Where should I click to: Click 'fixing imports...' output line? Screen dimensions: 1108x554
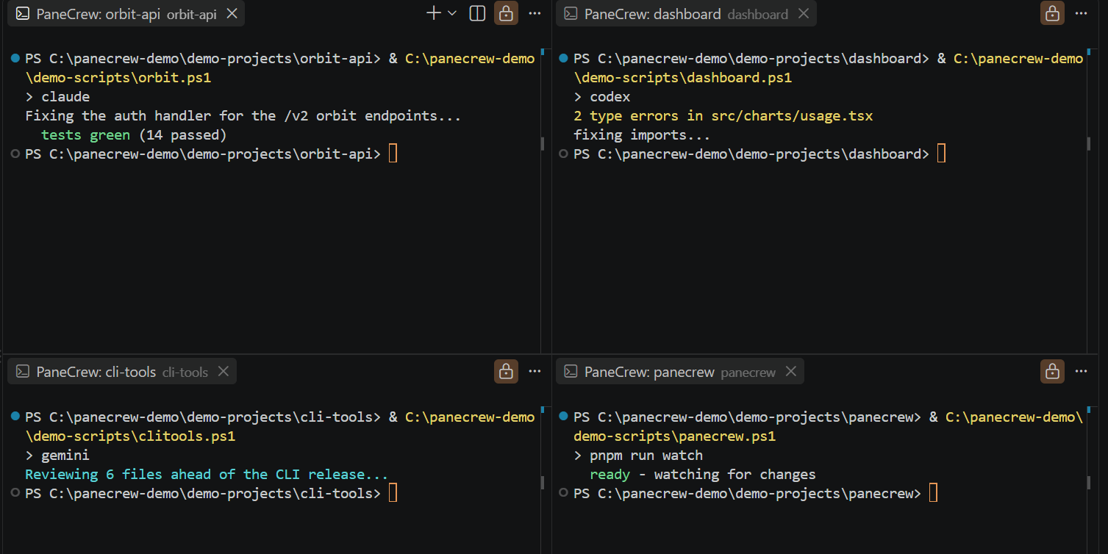(x=641, y=135)
